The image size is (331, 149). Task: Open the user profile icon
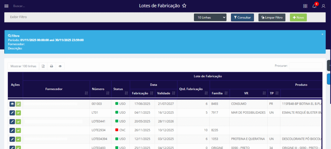323,6
